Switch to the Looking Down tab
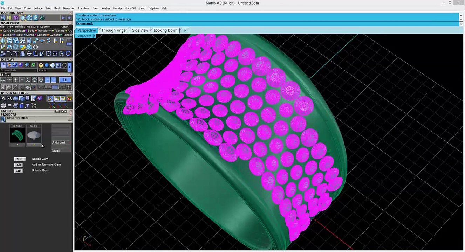Image resolution: width=465 pixels, height=252 pixels. click(165, 30)
